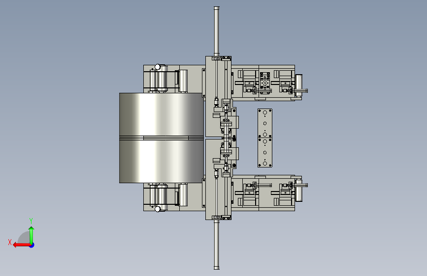Click the red X axis arrow of triad

(21, 245)
